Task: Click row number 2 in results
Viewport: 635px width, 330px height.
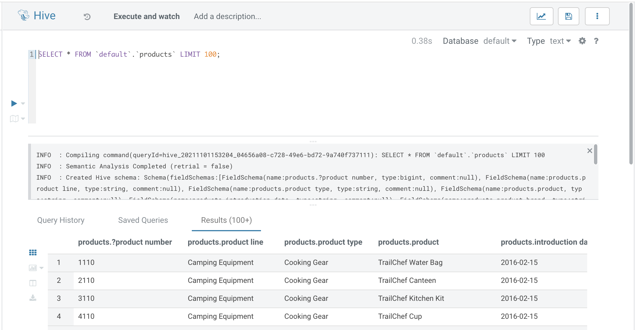Action: [59, 281]
